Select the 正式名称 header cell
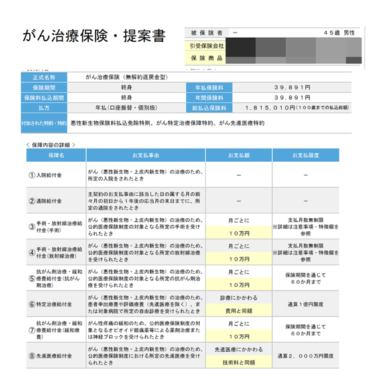 pyautogui.click(x=44, y=77)
